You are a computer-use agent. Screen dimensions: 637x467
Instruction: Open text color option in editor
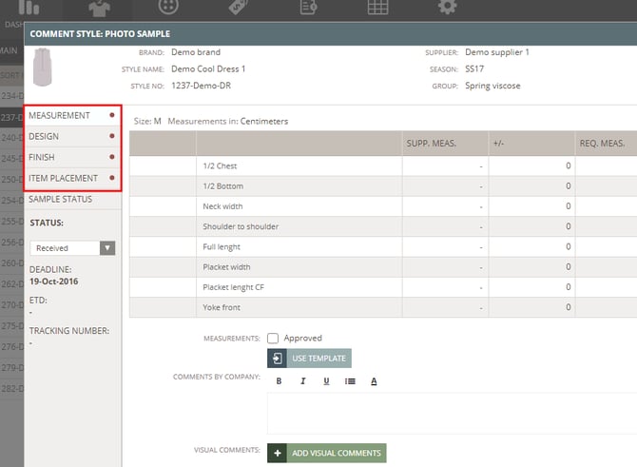tap(374, 381)
